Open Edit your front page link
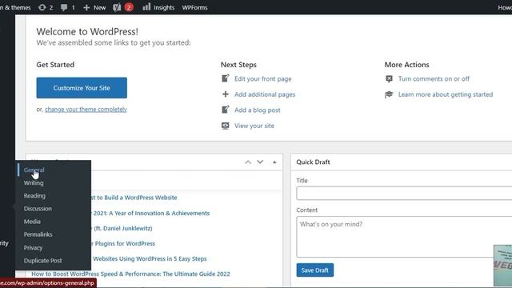The width and height of the screenshot is (512, 288). click(263, 78)
